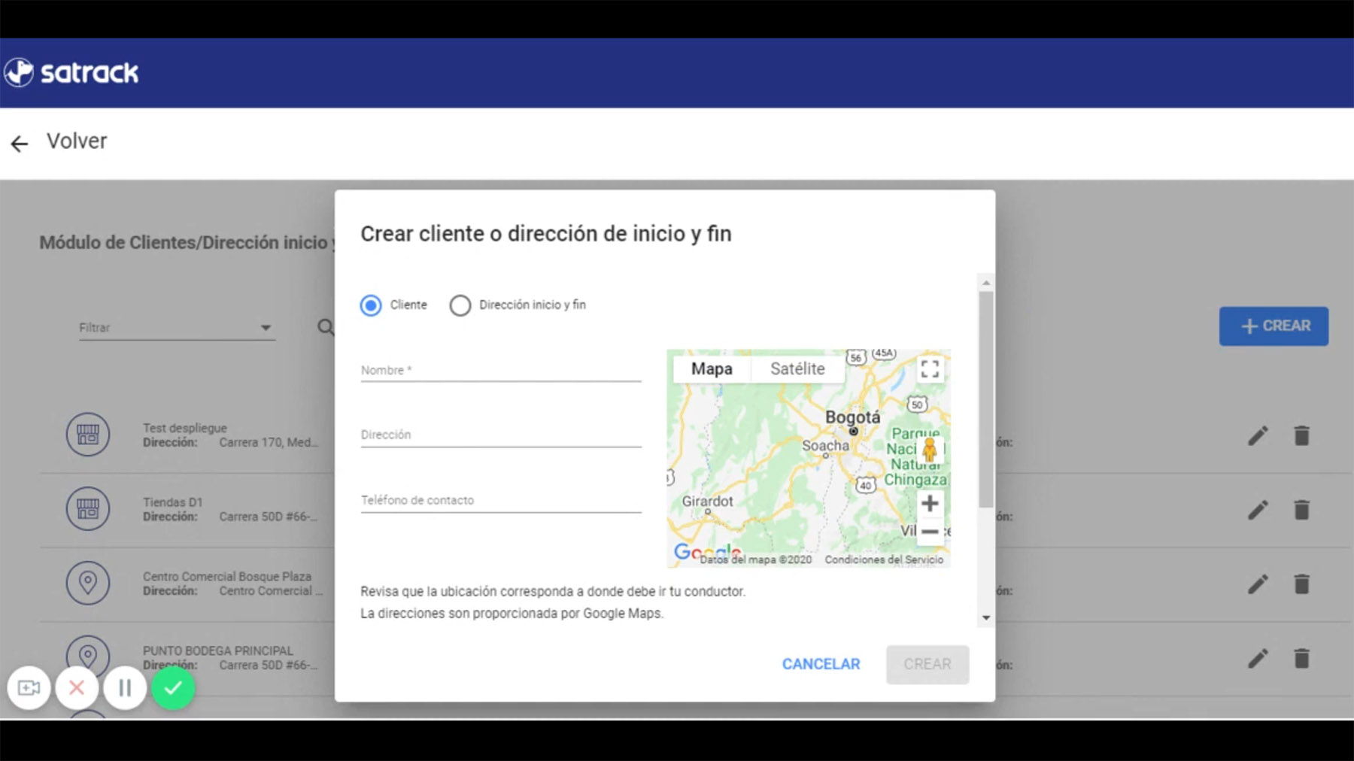Image resolution: width=1354 pixels, height=761 pixels.
Task: Click the search magnifier icon
Action: [326, 327]
